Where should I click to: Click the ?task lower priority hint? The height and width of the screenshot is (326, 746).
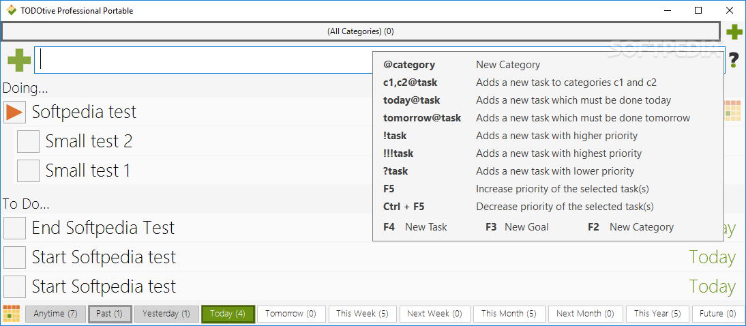[509, 171]
